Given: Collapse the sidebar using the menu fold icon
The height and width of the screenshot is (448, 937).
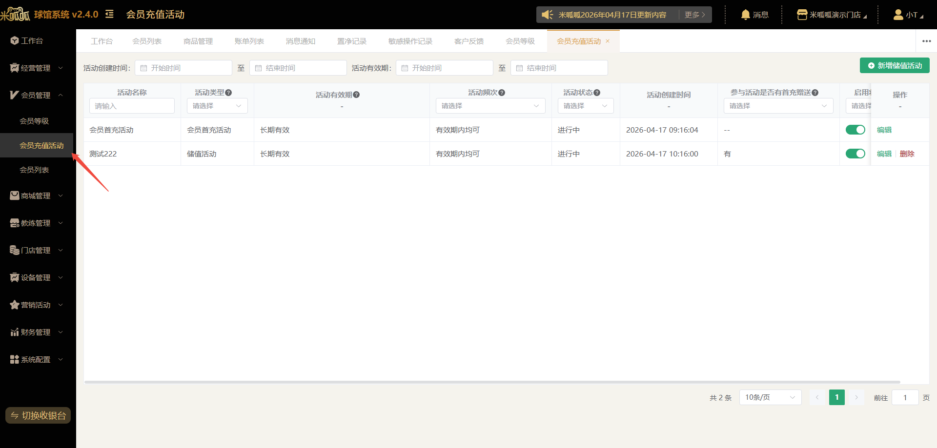Looking at the screenshot, I should pyautogui.click(x=109, y=14).
